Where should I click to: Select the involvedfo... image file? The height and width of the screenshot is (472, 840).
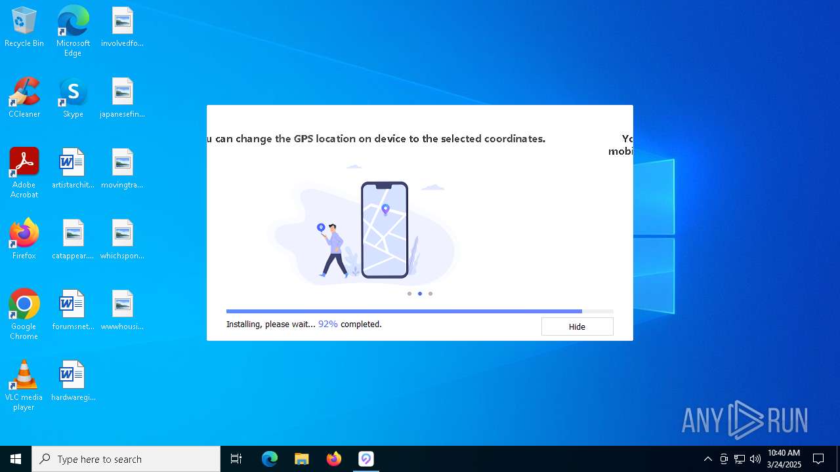point(122,28)
